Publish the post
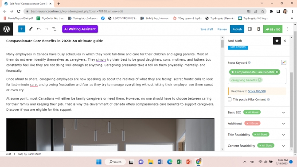The width and height of the screenshot is (297, 167). click(x=237, y=29)
